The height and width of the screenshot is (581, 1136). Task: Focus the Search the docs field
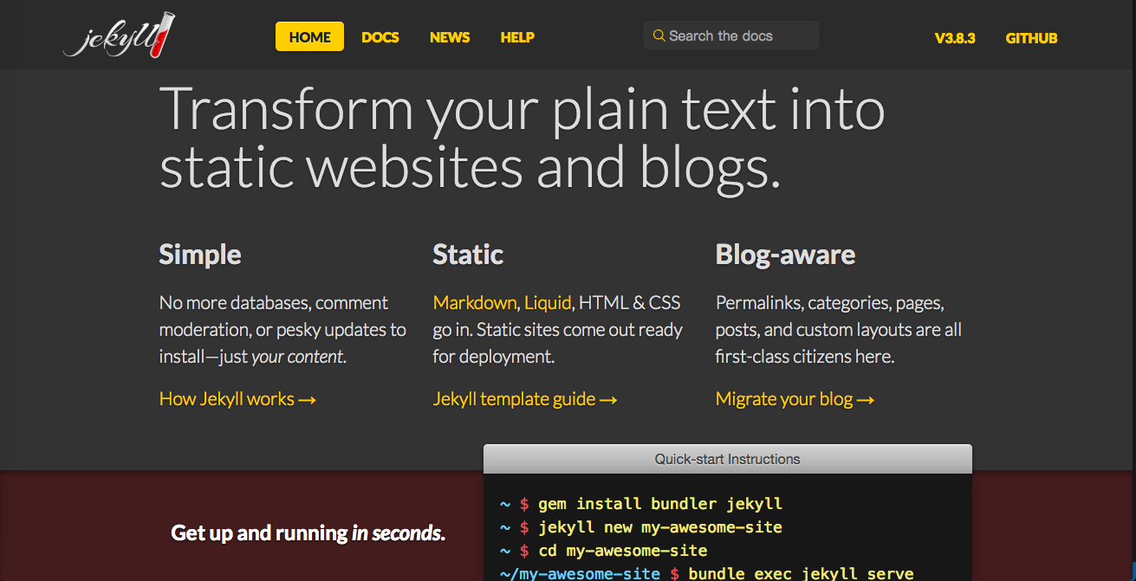tap(731, 36)
